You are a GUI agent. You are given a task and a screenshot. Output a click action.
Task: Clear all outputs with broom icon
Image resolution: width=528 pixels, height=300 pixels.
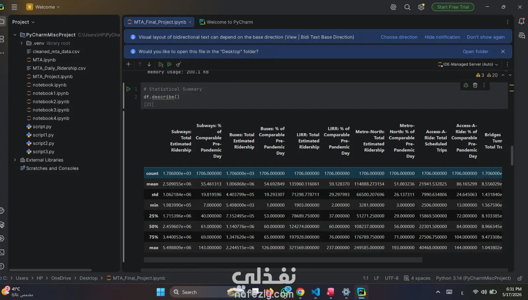click(x=179, y=64)
